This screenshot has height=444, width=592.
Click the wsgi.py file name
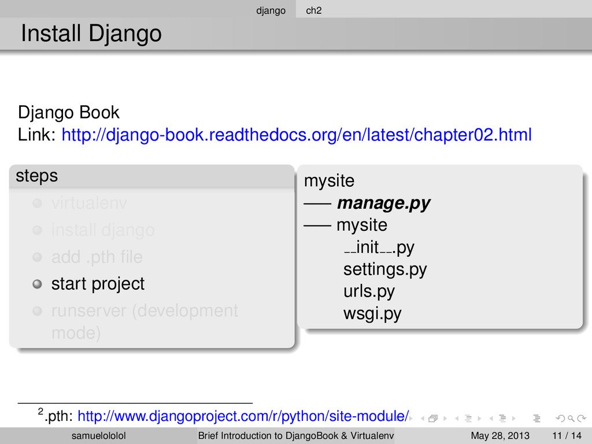pos(372,314)
